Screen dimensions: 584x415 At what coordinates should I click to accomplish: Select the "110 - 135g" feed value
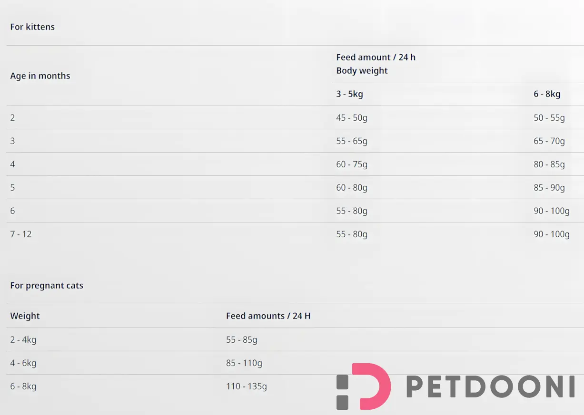247,386
